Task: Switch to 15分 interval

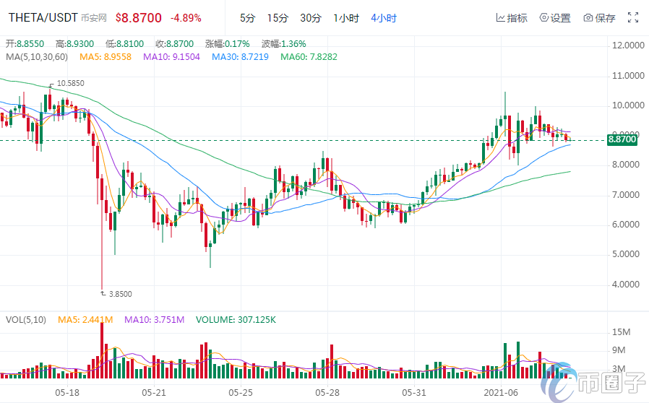Action: coord(277,17)
